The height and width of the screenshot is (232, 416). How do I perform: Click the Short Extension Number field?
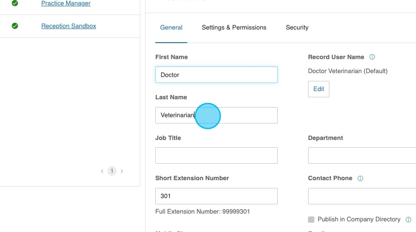216,196
